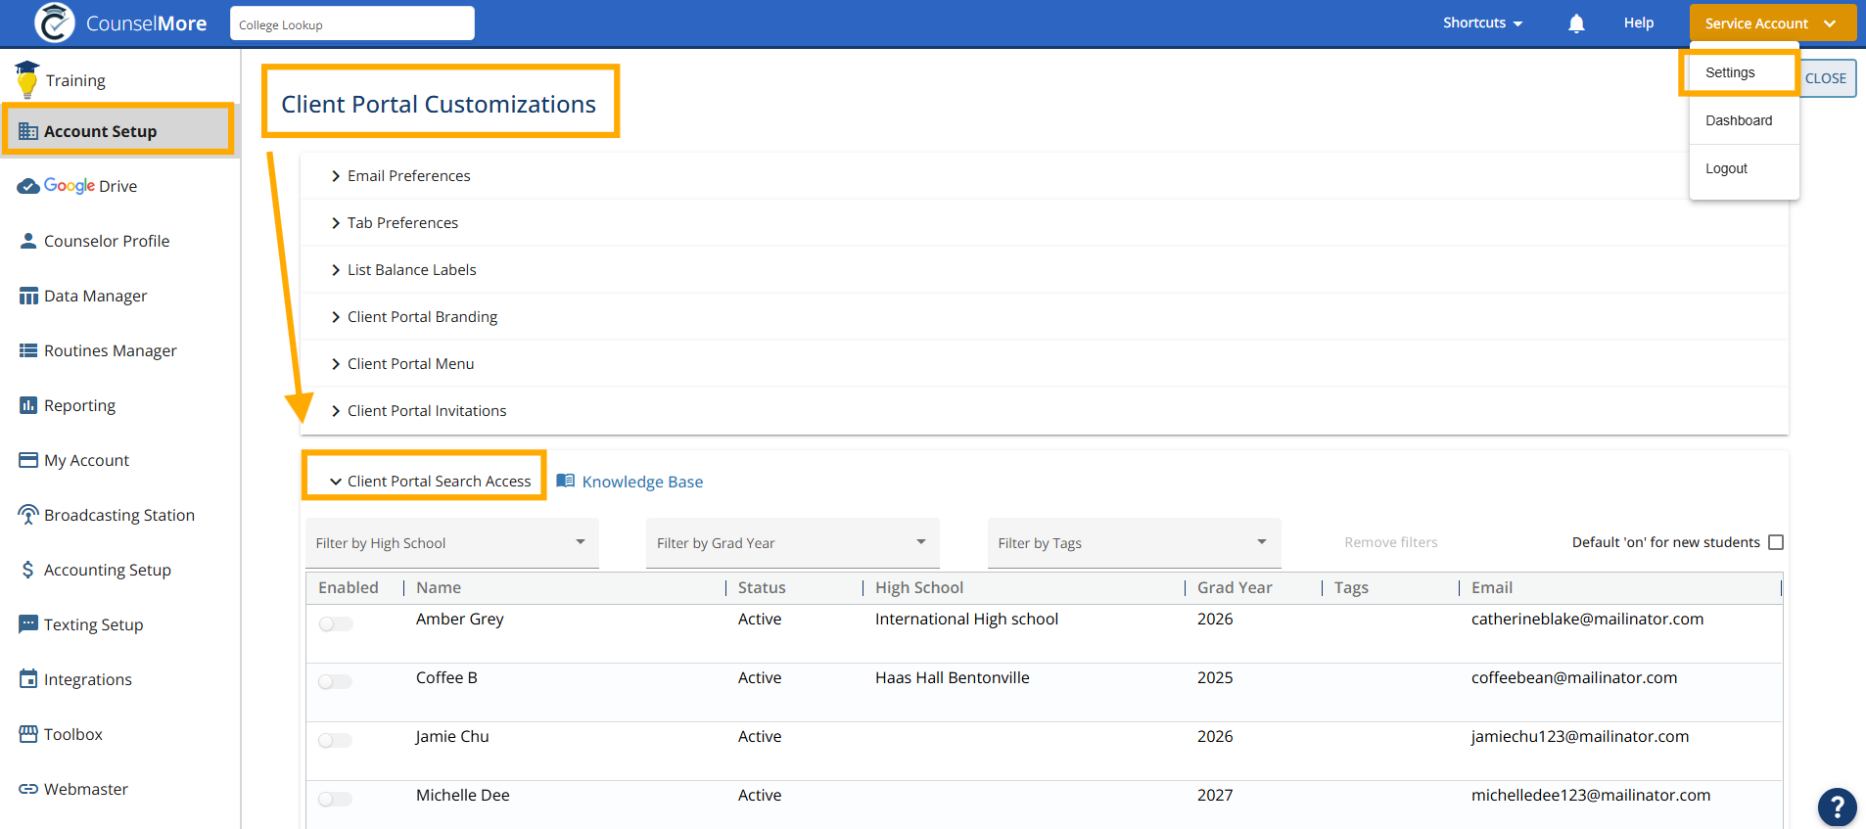Viewport: 1866px width, 829px height.
Task: Click email coffeebean@mailinator.com
Action: pyautogui.click(x=1574, y=677)
